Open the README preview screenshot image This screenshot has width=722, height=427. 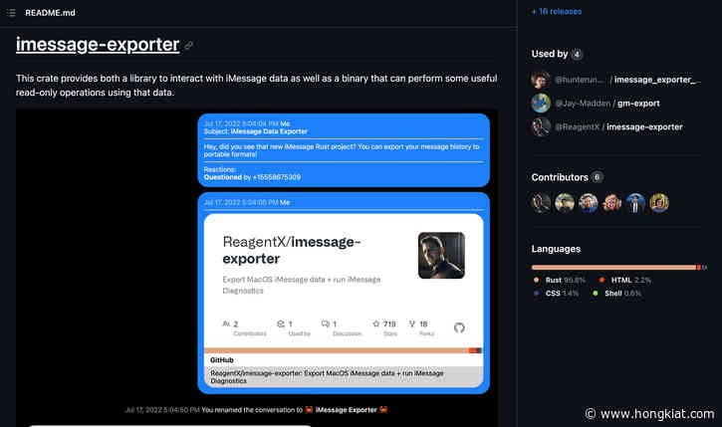tap(257, 268)
